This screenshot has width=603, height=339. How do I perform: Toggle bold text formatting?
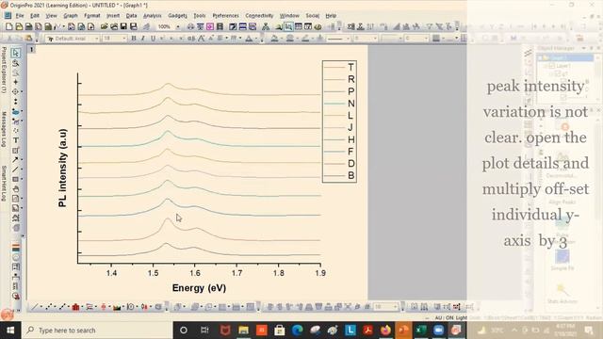tap(134, 39)
